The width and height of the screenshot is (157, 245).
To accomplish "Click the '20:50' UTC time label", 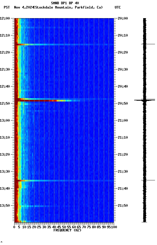I will coord(123,104).
